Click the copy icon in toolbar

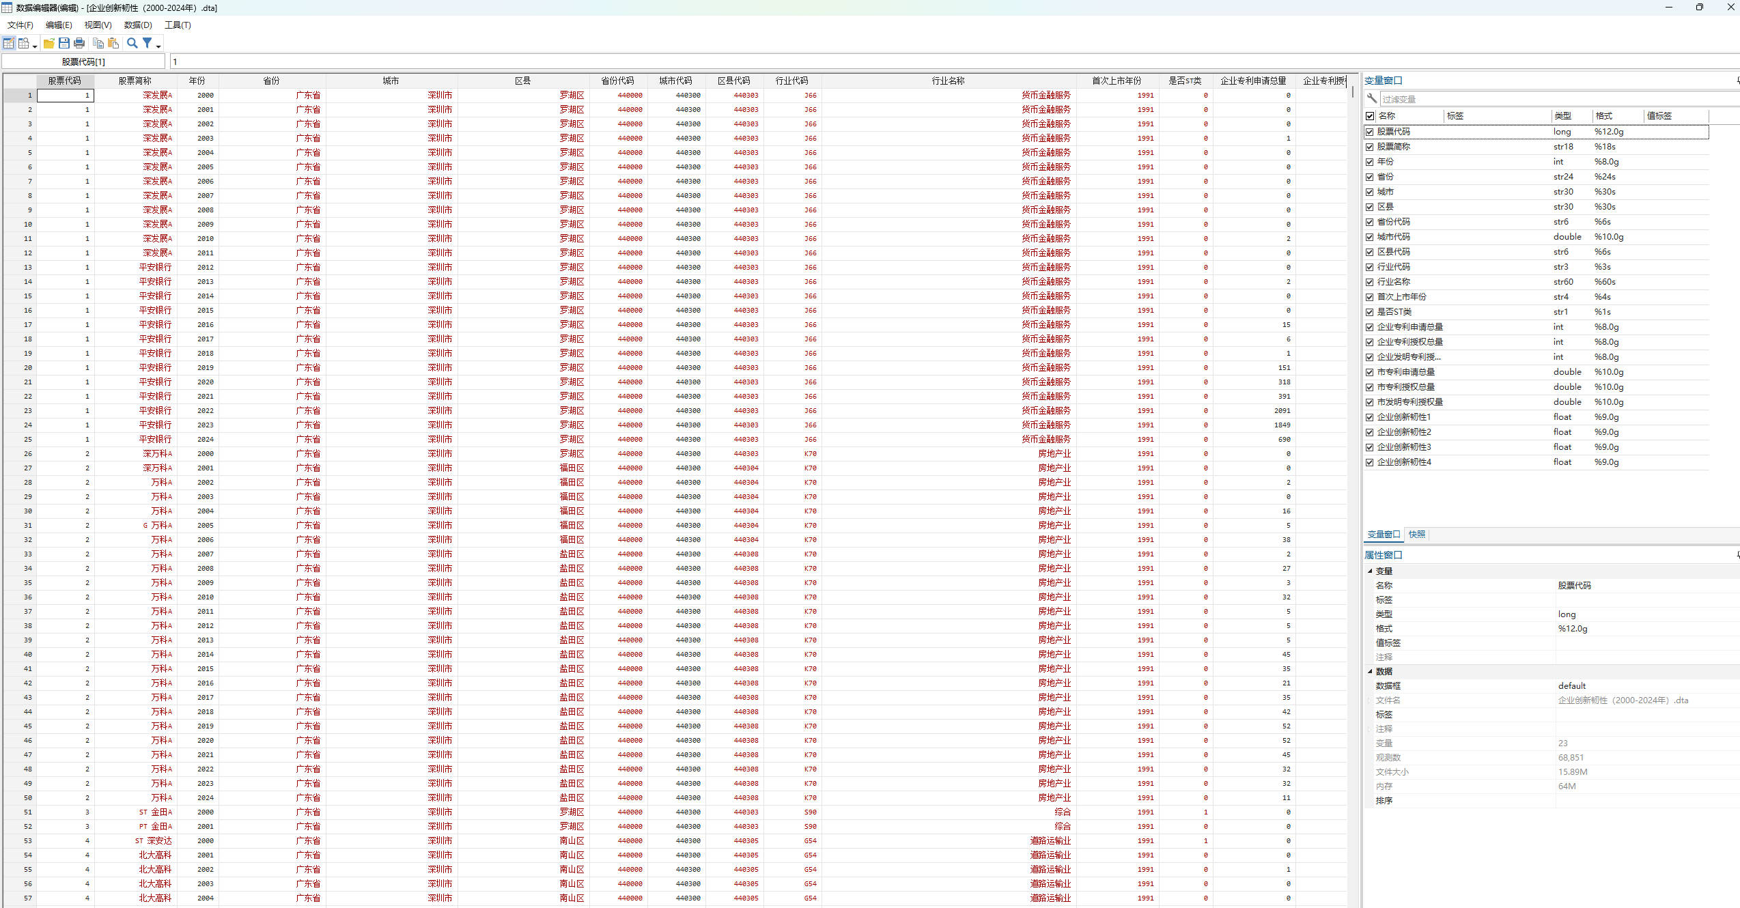98,43
